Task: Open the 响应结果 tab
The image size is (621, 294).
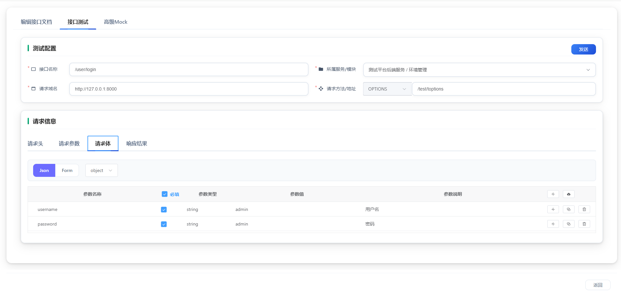Action: pos(136,143)
